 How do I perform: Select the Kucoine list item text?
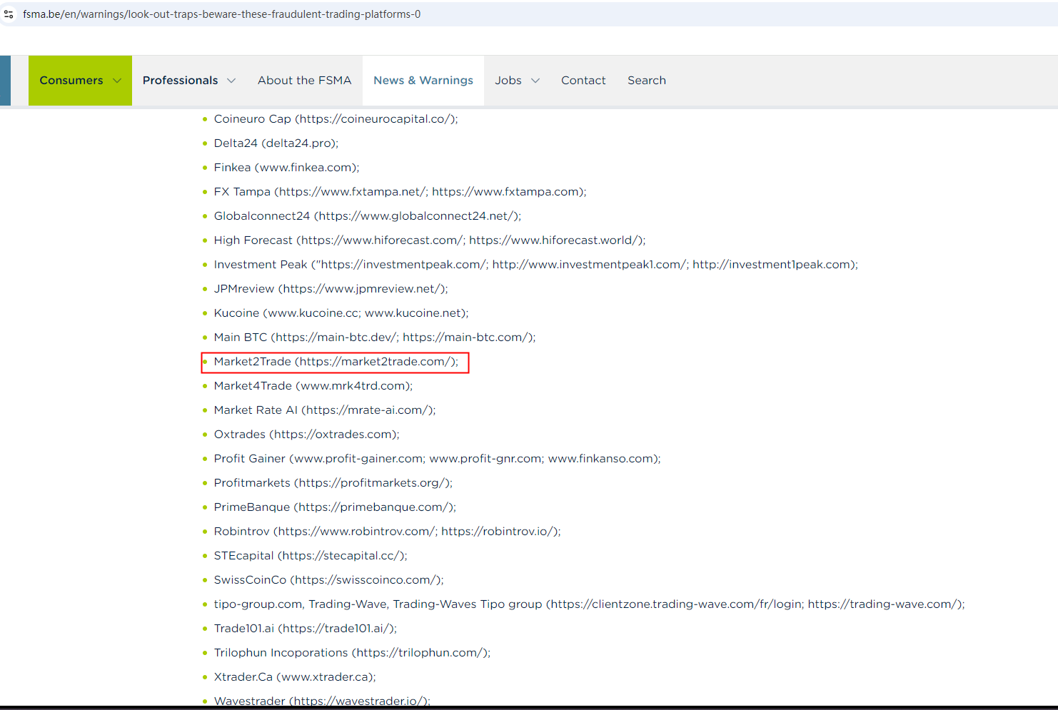pos(341,313)
